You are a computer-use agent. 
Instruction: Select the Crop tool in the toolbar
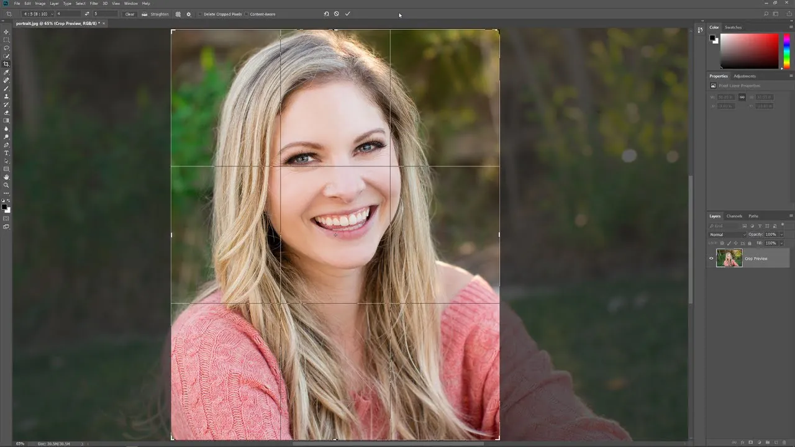tap(6, 64)
